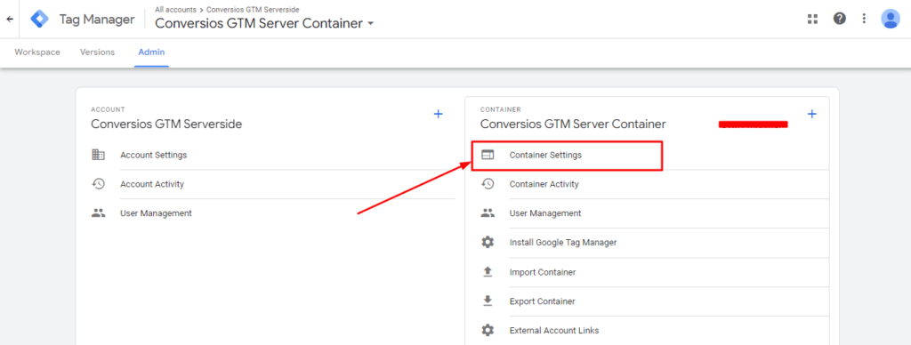Open the Google apps grid icon
The height and width of the screenshot is (345, 911).
pos(812,20)
